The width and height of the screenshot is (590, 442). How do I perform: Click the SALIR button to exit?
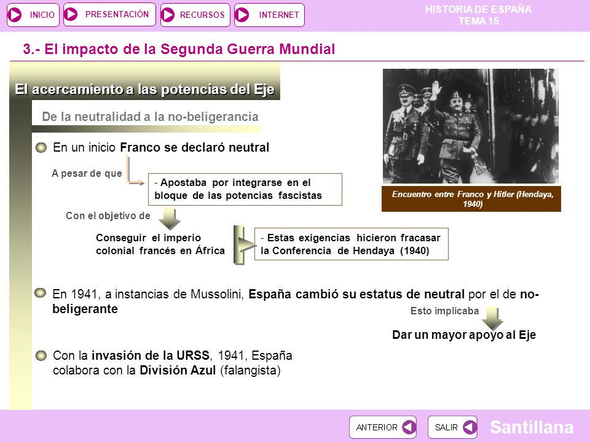click(453, 427)
